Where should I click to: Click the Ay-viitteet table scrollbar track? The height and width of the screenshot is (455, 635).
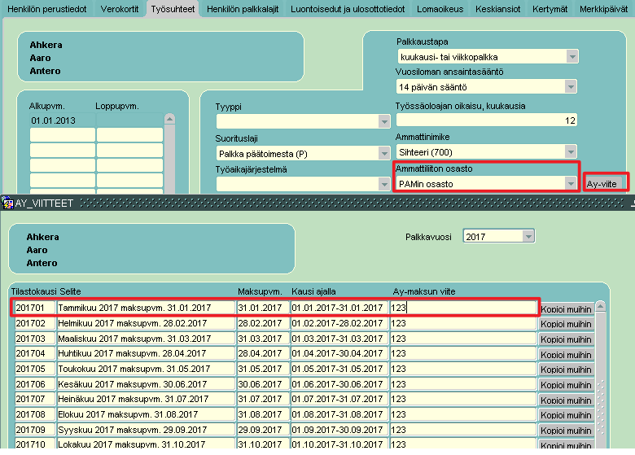coord(601,380)
